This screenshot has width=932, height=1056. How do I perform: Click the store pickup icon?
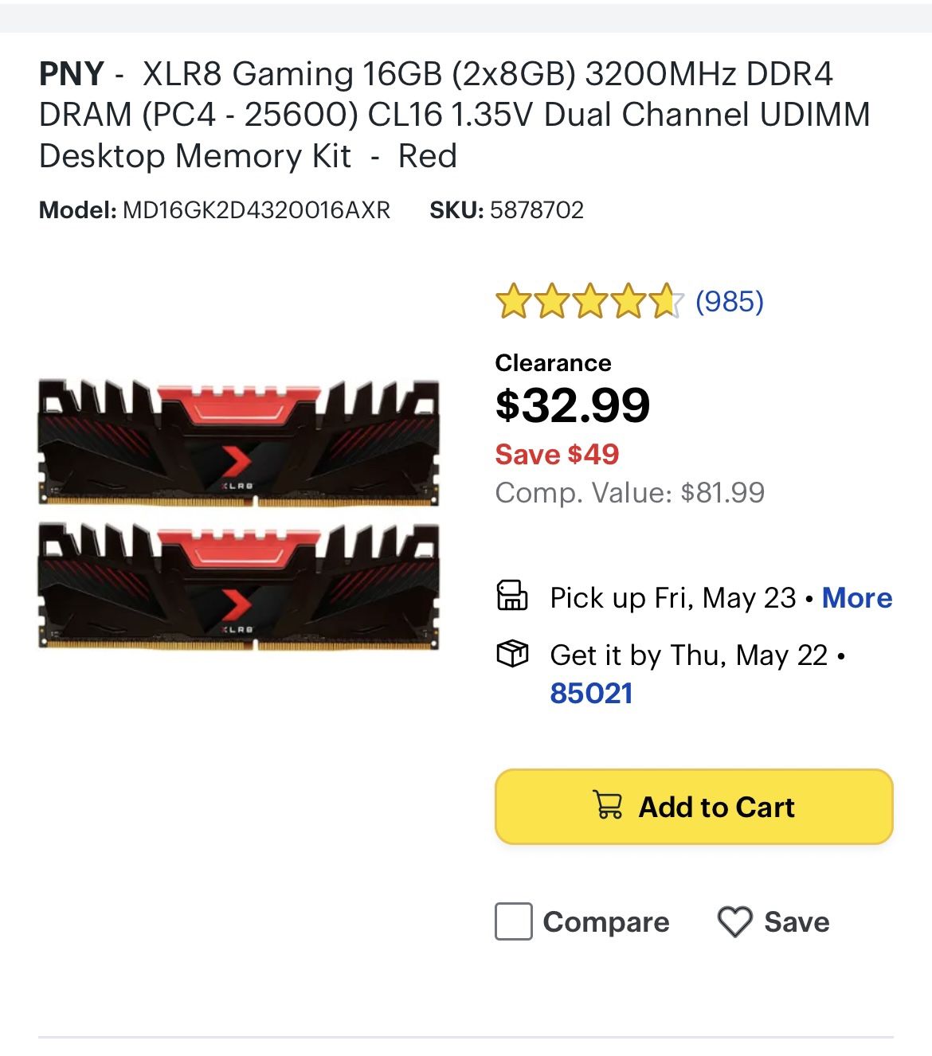tap(512, 596)
